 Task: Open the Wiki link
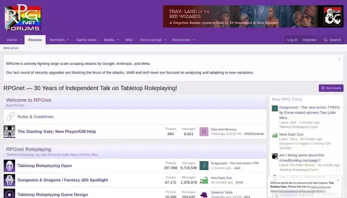coord(128,40)
